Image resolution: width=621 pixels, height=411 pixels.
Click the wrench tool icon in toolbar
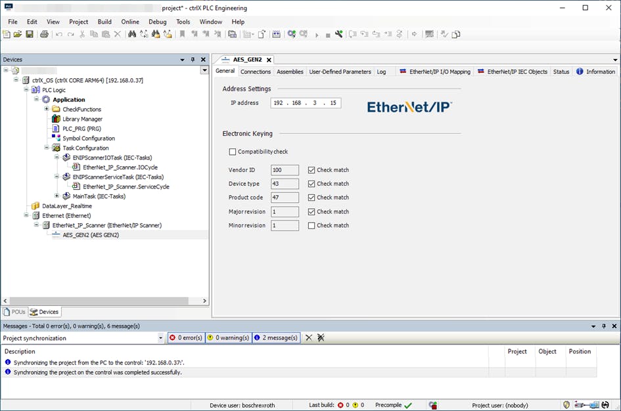click(x=339, y=34)
